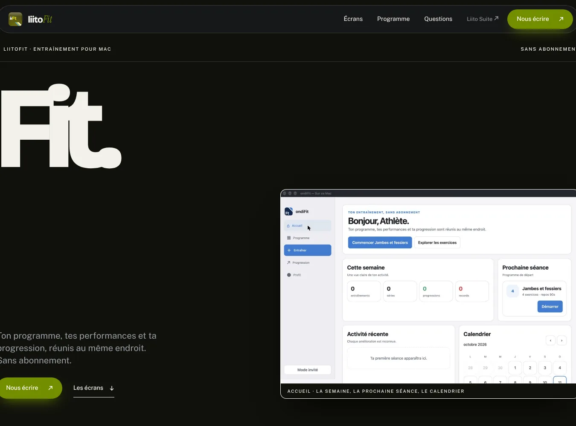
Task: Open Progression in the ondiFit sidebar
Action: [x=308, y=263]
